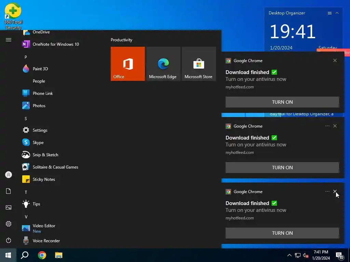350x262 pixels.
Task: Click the 19:41 clock in Desktop Organizer
Action: (293, 31)
